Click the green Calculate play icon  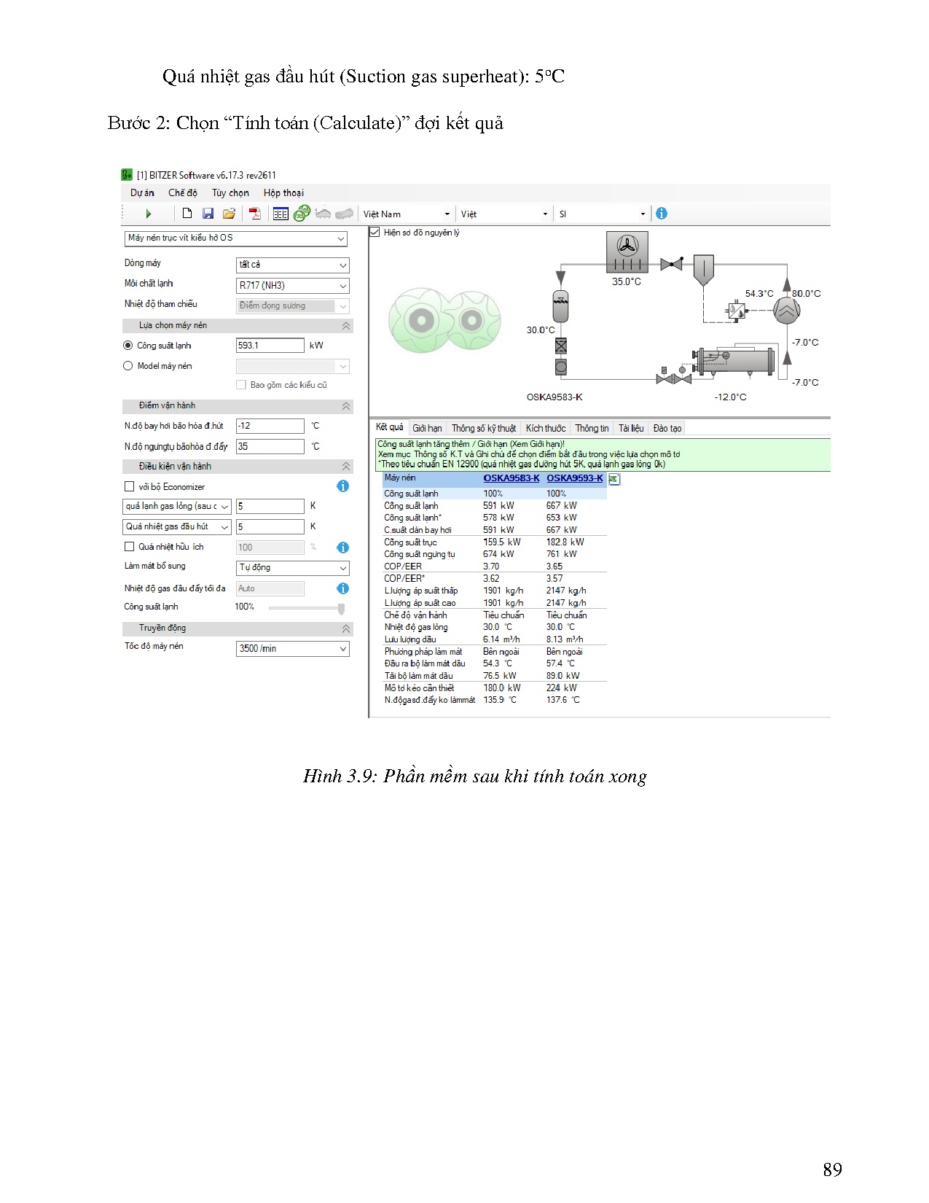click(149, 214)
